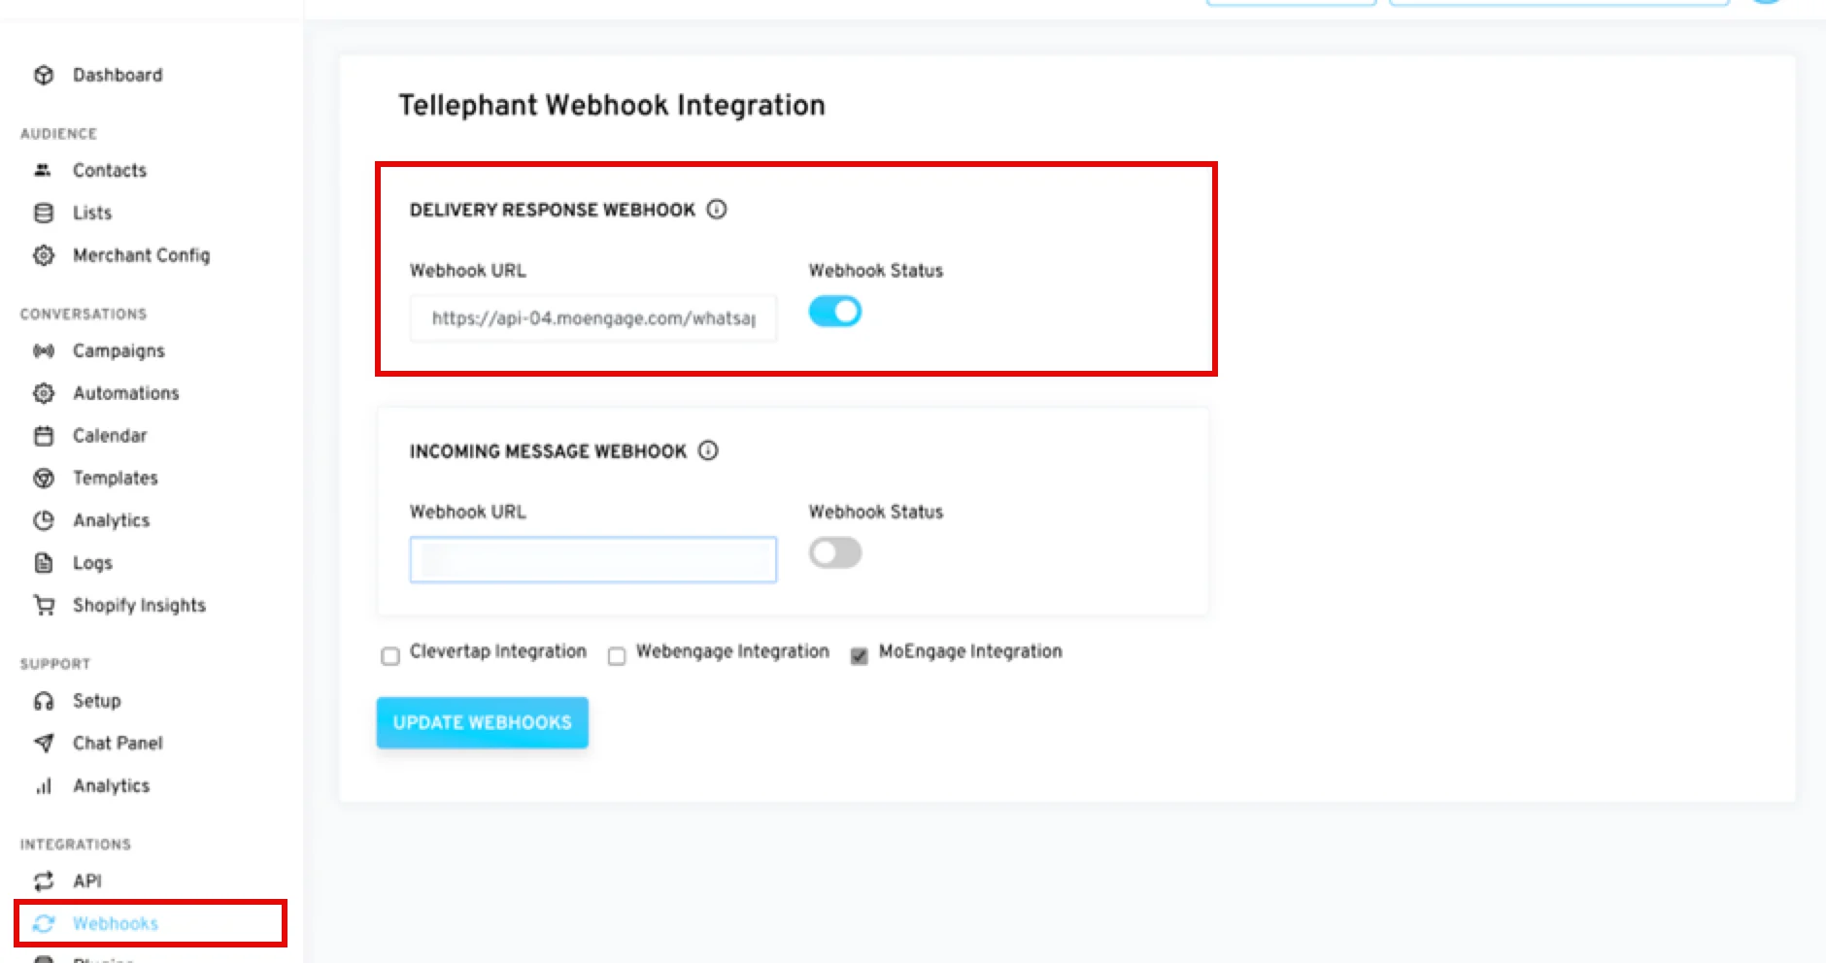Click the Merchant Config gear icon
This screenshot has height=963, width=1826.
click(x=44, y=255)
